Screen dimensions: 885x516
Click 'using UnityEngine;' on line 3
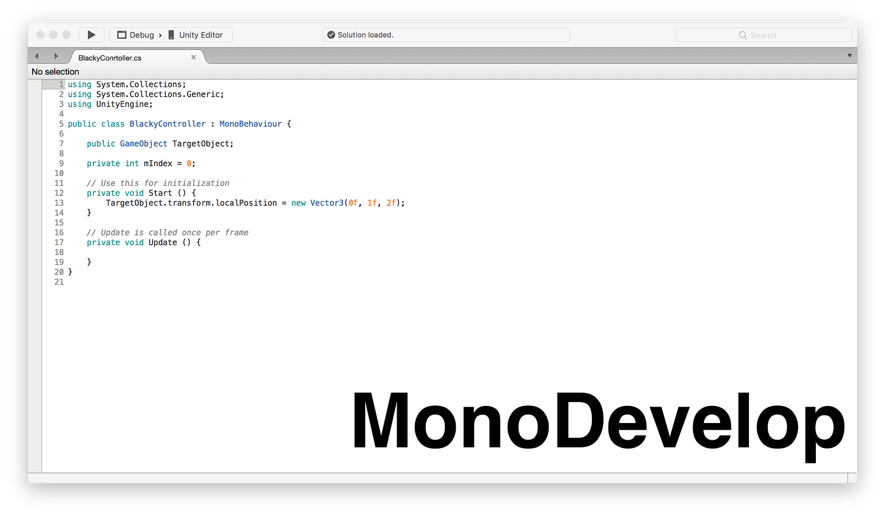pyautogui.click(x=110, y=105)
